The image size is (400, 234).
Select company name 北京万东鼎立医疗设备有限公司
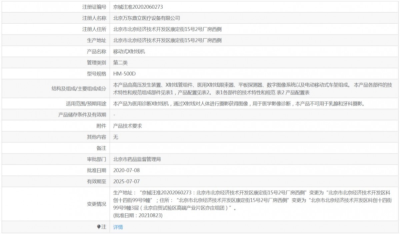147,18
